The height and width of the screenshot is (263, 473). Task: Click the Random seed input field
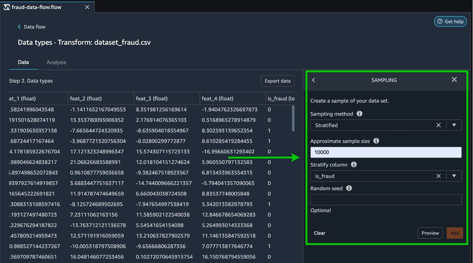coord(386,200)
